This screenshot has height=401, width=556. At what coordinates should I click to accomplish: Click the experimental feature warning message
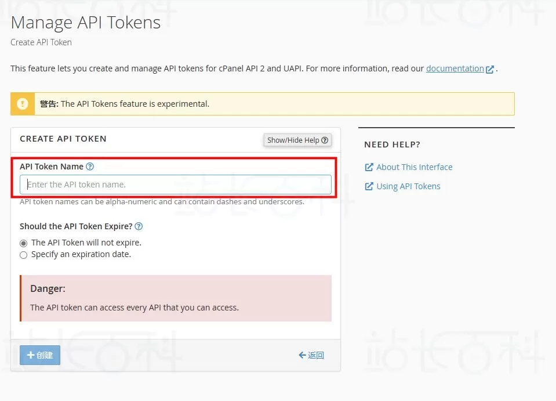(x=125, y=104)
